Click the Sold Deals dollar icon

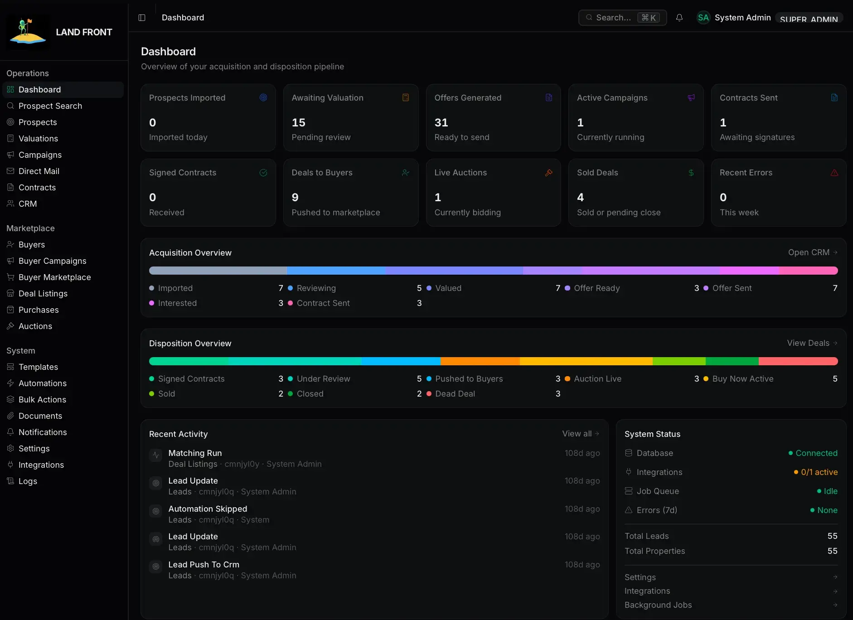pyautogui.click(x=691, y=173)
